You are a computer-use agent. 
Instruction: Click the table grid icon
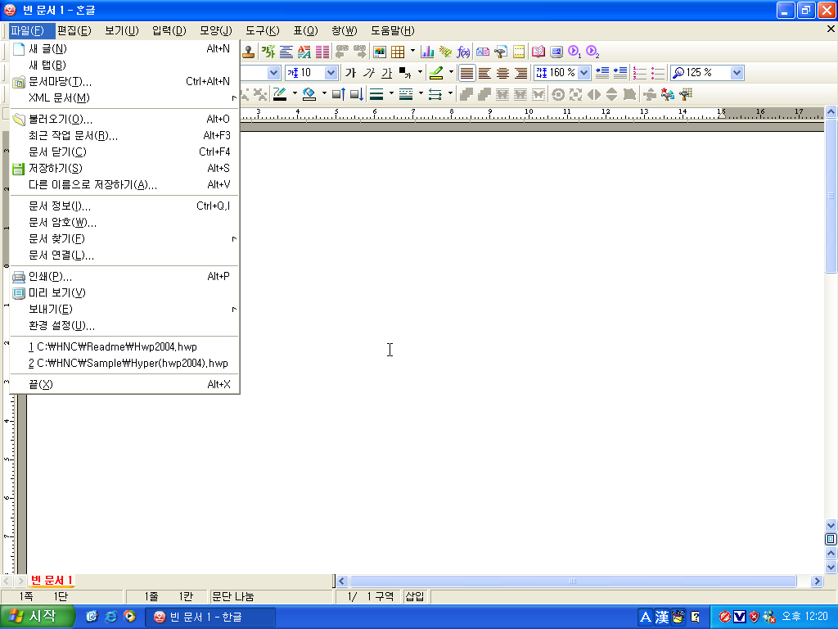click(x=398, y=52)
